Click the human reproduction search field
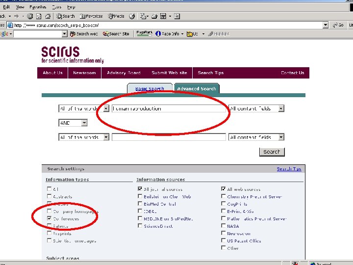Image resolution: width=353 pixels, height=265 pixels. [x=169, y=108]
